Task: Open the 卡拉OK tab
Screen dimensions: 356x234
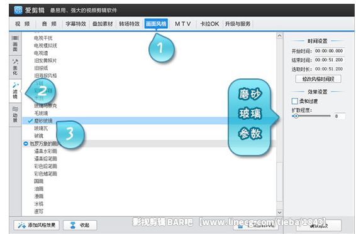Action: (x=209, y=24)
